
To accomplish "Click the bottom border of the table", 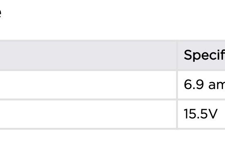I will tap(112, 129).
